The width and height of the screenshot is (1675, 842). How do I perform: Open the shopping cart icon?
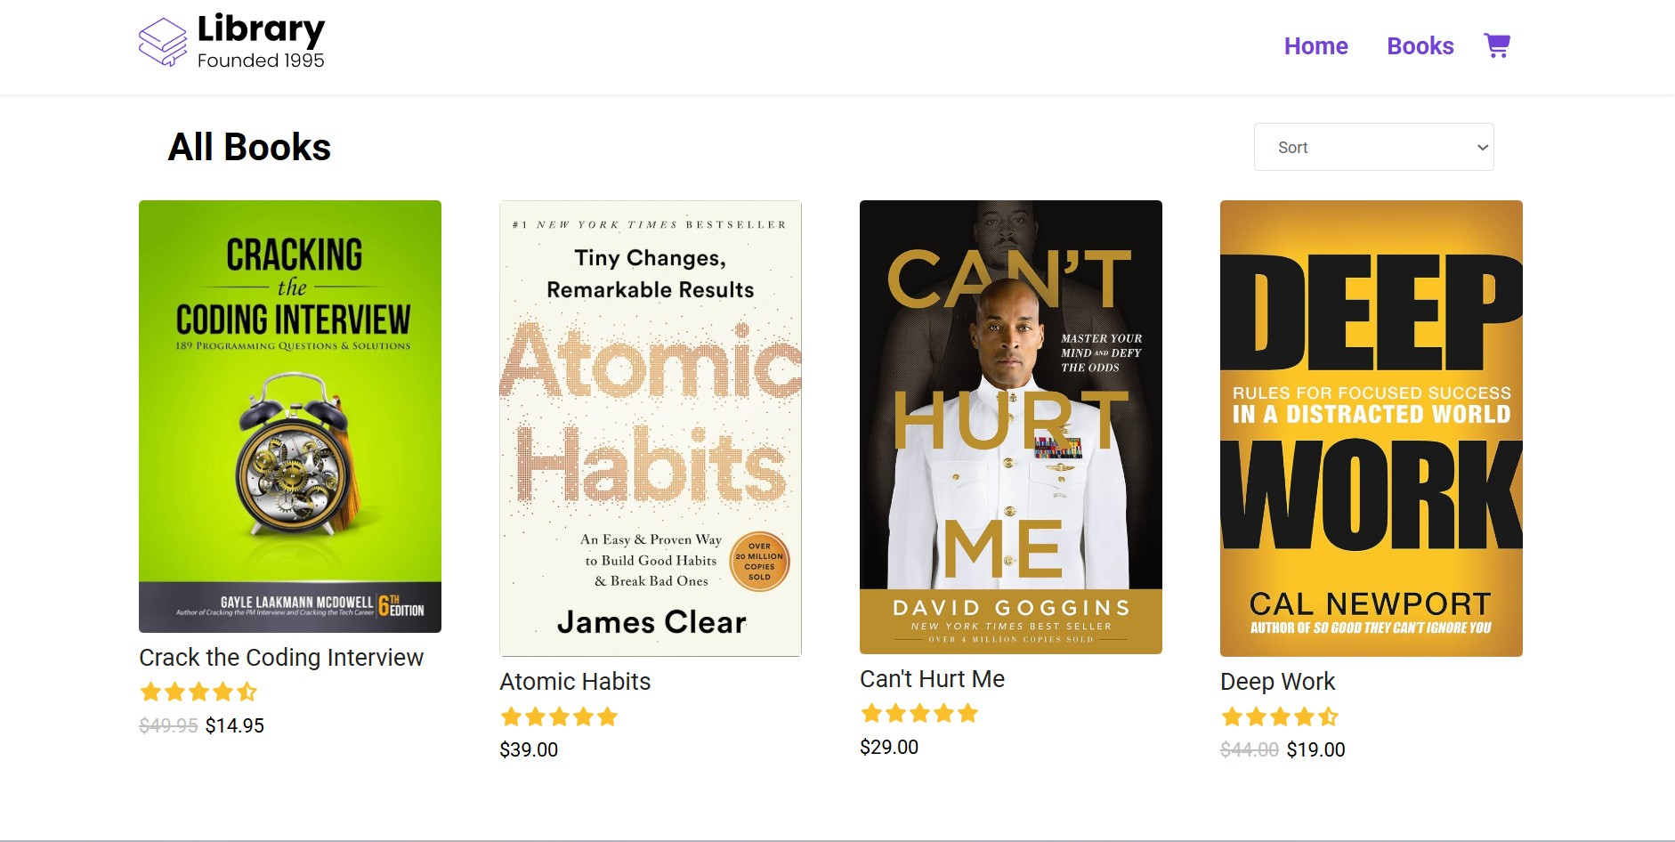(x=1496, y=45)
